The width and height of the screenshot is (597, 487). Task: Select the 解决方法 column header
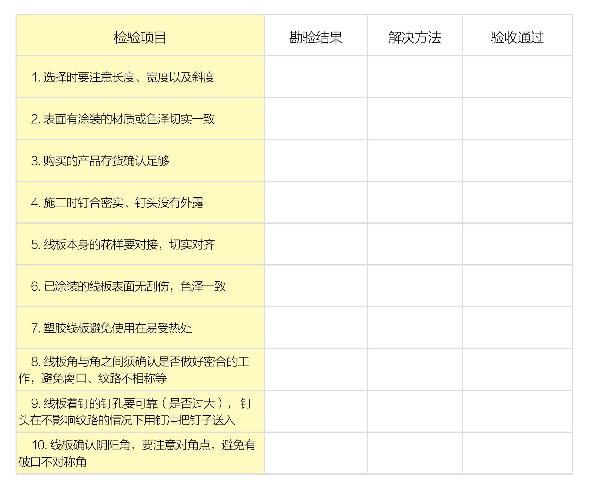click(x=415, y=35)
